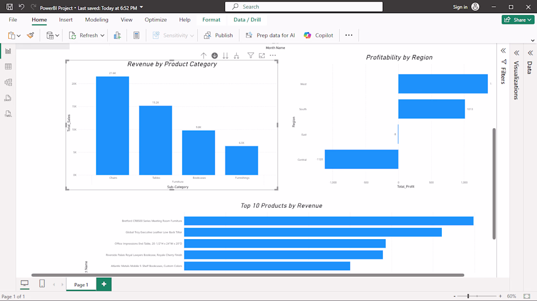Enter Focus mode for the visual
This screenshot has width=537, height=301.
[262, 56]
